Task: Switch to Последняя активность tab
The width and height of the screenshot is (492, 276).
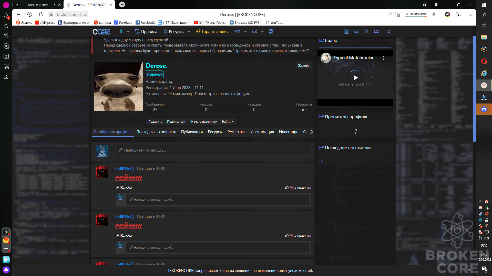Action: coord(156,132)
